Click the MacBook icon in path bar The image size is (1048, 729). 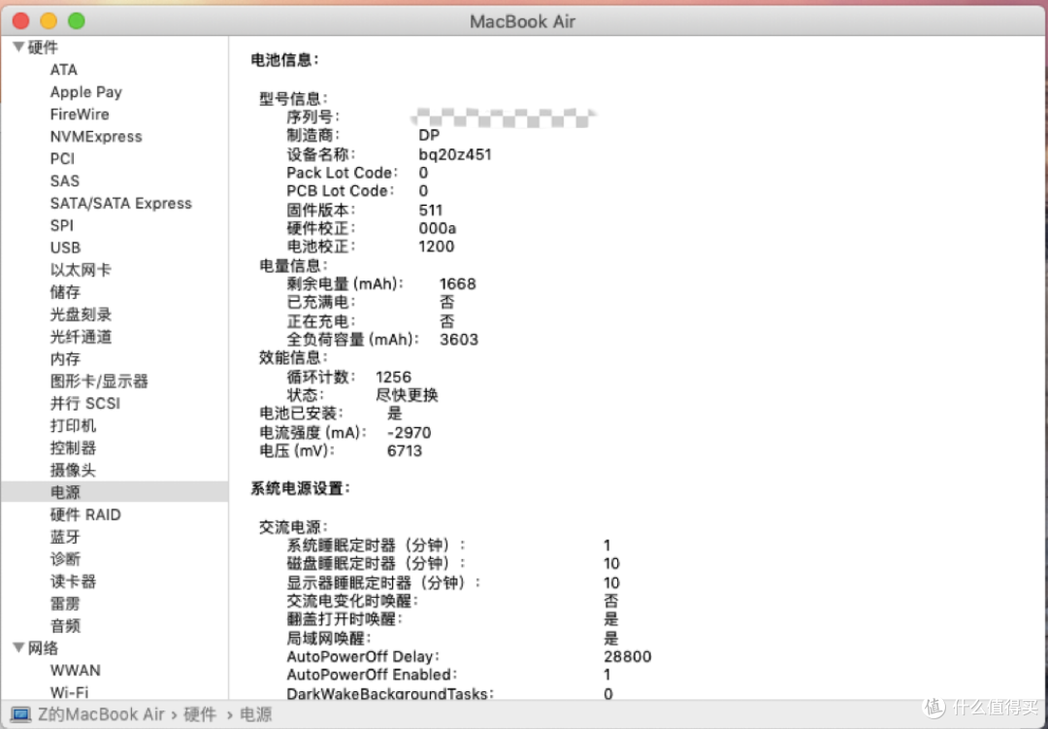[x=20, y=714]
